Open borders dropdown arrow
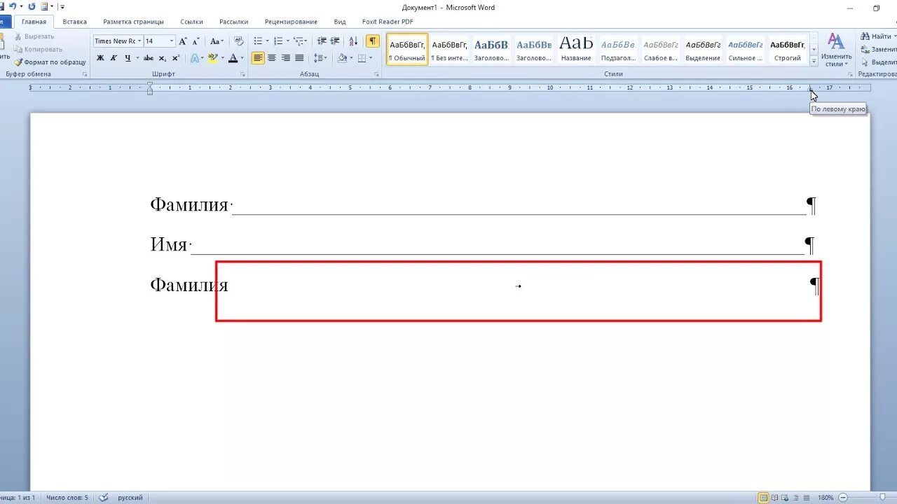Image resolution: width=897 pixels, height=504 pixels. pyautogui.click(x=372, y=58)
